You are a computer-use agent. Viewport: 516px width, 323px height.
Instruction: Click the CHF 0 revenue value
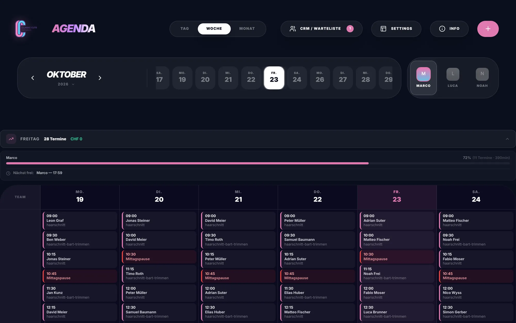tap(76, 139)
